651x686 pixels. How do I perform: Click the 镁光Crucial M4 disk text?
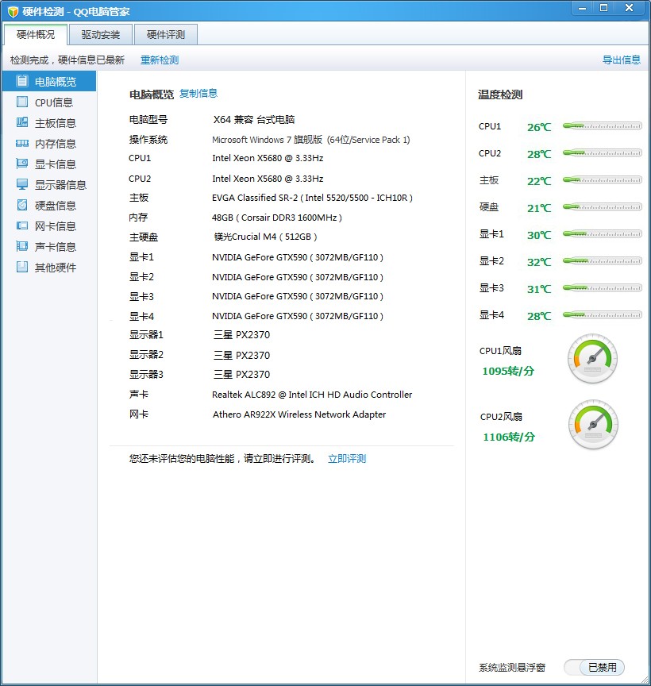pos(266,237)
